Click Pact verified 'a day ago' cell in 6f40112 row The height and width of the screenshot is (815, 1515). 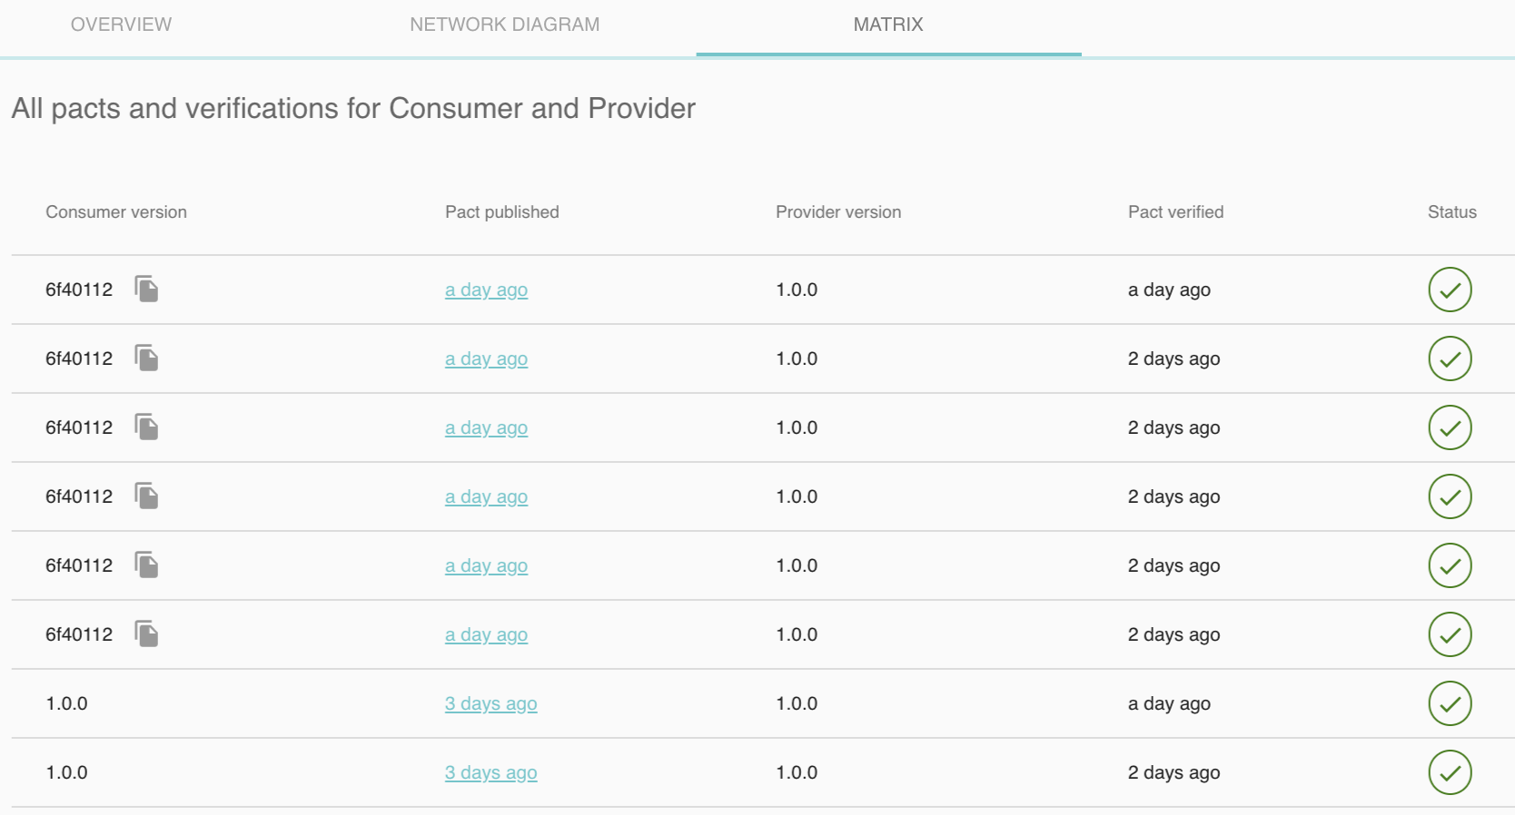coord(1169,290)
